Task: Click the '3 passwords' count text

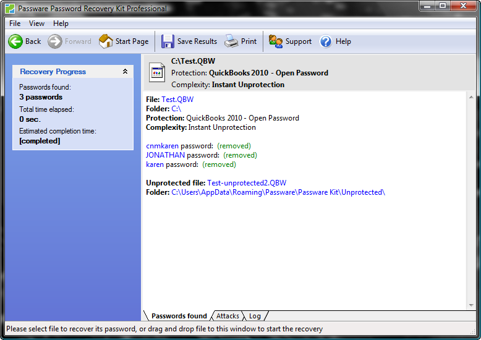Action: point(41,97)
